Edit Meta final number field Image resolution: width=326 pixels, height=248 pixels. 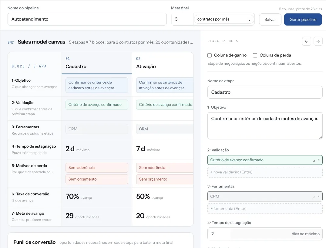[183, 19]
